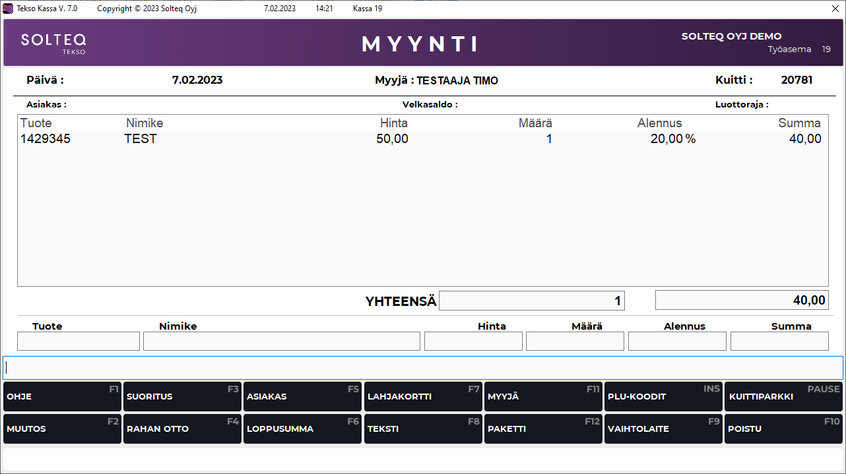Open the VAIHTOLAITE exchange device function
Image resolution: width=846 pixels, height=474 pixels.
point(663,429)
